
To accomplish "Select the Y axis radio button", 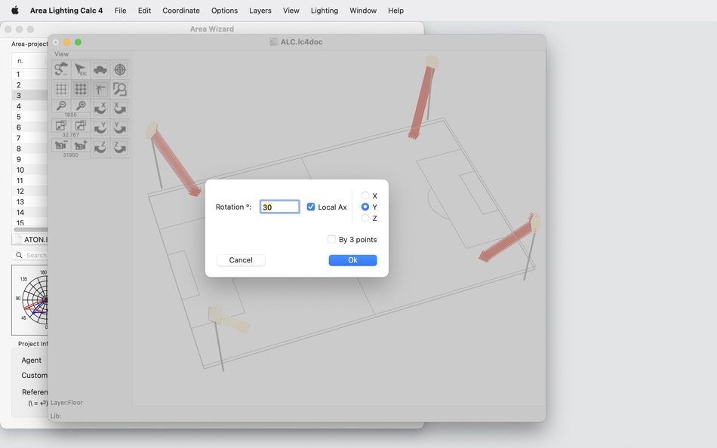I will click(x=365, y=207).
